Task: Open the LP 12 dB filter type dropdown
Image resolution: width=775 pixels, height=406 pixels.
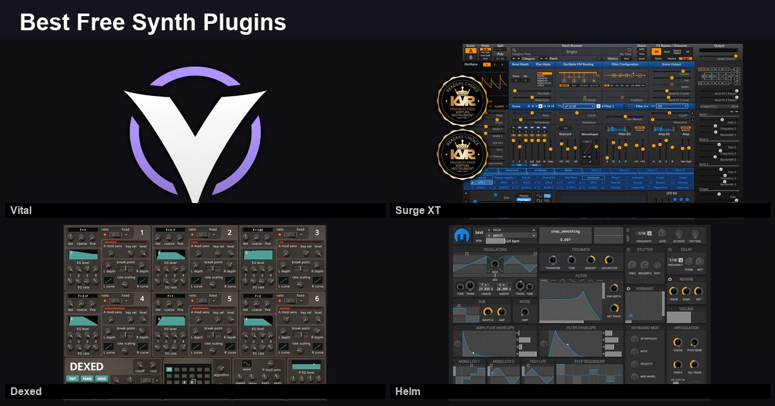Action: click(x=577, y=106)
